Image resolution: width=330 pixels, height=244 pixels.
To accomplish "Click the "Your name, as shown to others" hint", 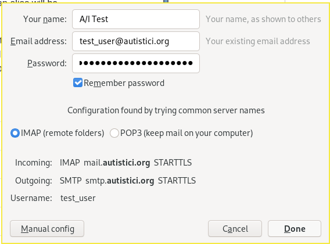I will pyautogui.click(x=263, y=19).
